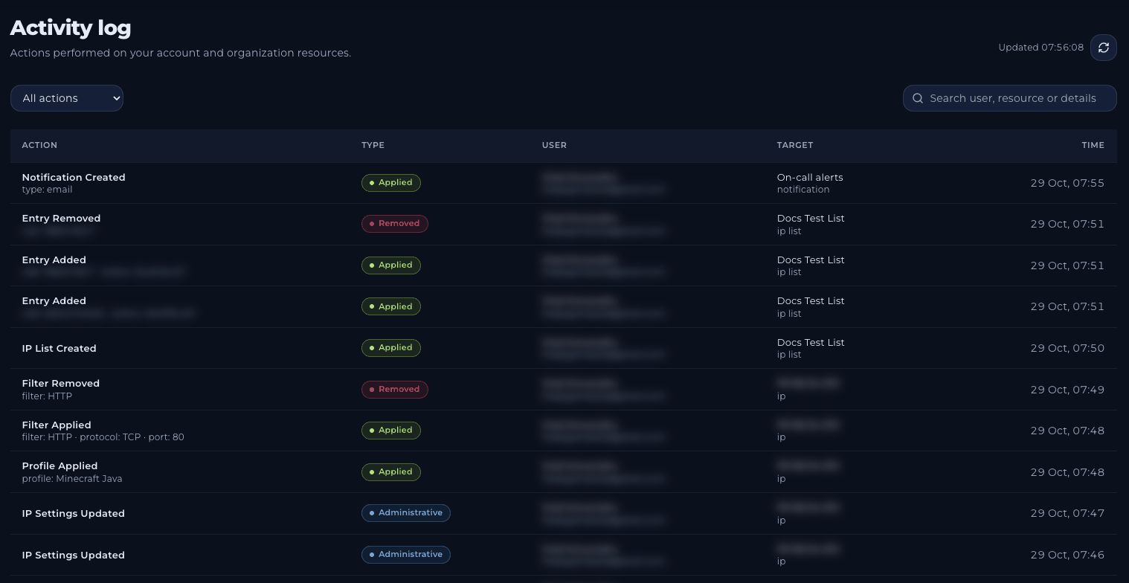Screen dimensions: 1129x583
Task: Click the Removed badge for Filter Removed
Action: (395, 390)
